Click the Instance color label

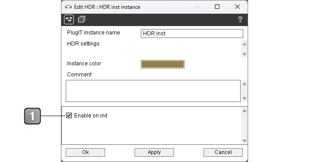[84, 64]
